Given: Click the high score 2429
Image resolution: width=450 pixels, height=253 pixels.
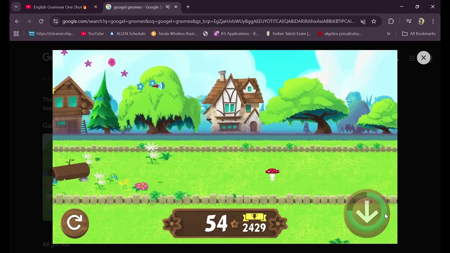Looking at the screenshot, I should tap(254, 228).
